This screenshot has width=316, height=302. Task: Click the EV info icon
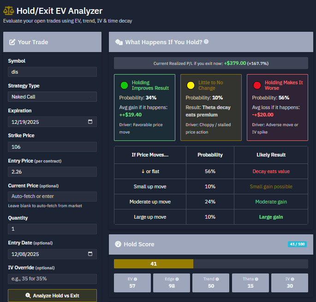click(136, 279)
